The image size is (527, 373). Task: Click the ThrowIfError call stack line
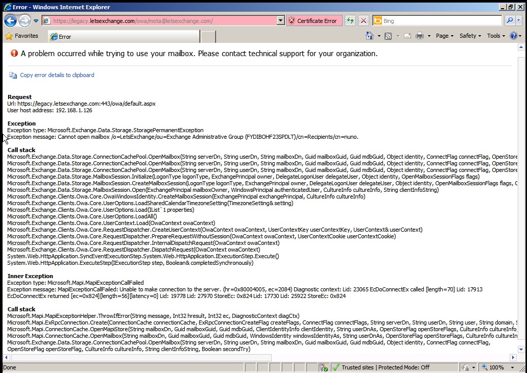153,316
